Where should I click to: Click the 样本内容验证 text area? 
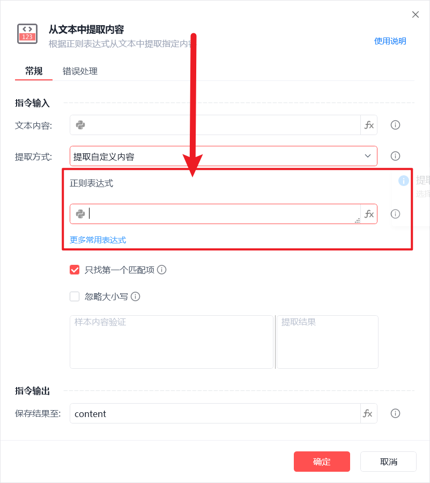tap(172, 342)
